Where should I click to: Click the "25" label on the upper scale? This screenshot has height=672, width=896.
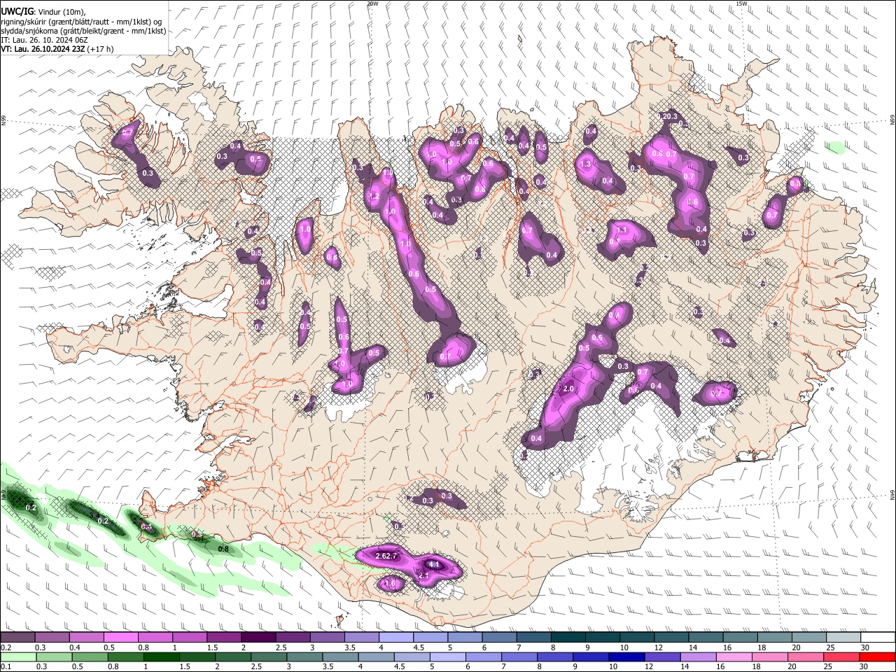coord(832,647)
